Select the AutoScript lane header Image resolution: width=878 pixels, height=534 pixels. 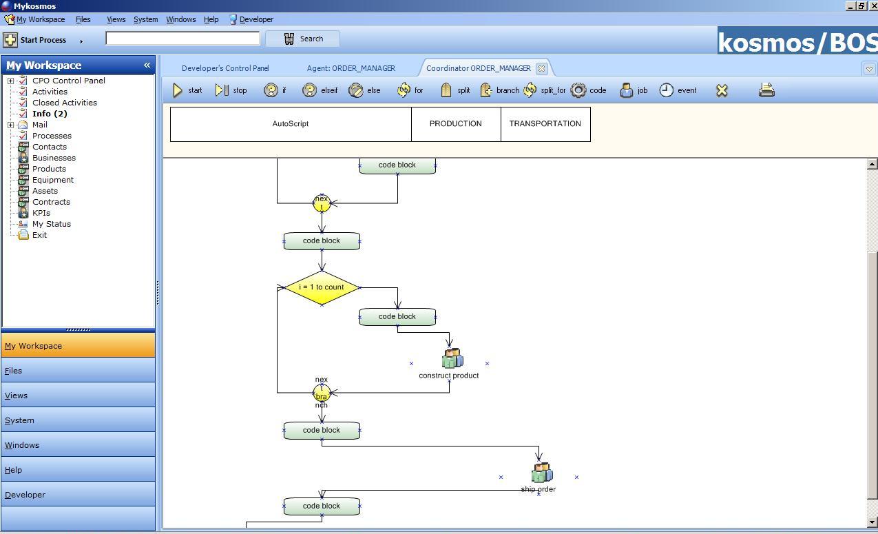pyautogui.click(x=291, y=124)
